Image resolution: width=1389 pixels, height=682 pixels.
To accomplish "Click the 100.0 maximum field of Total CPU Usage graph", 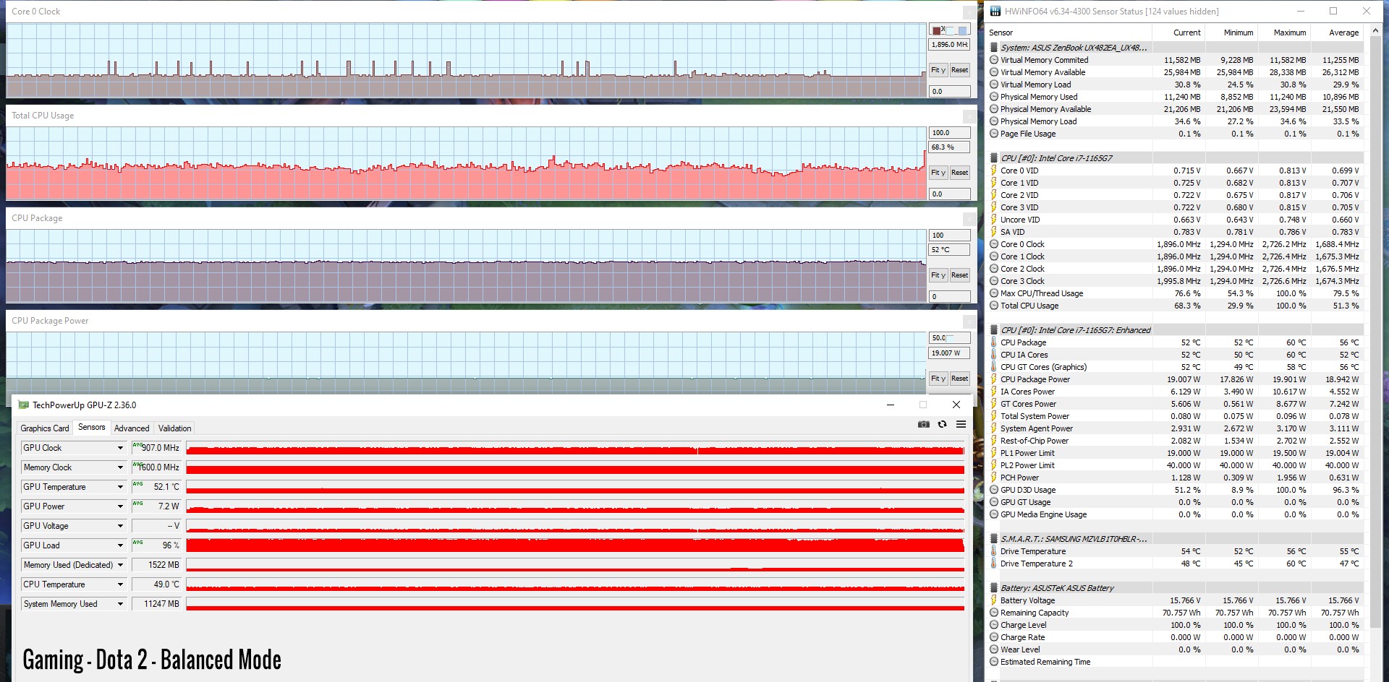I will [x=949, y=133].
